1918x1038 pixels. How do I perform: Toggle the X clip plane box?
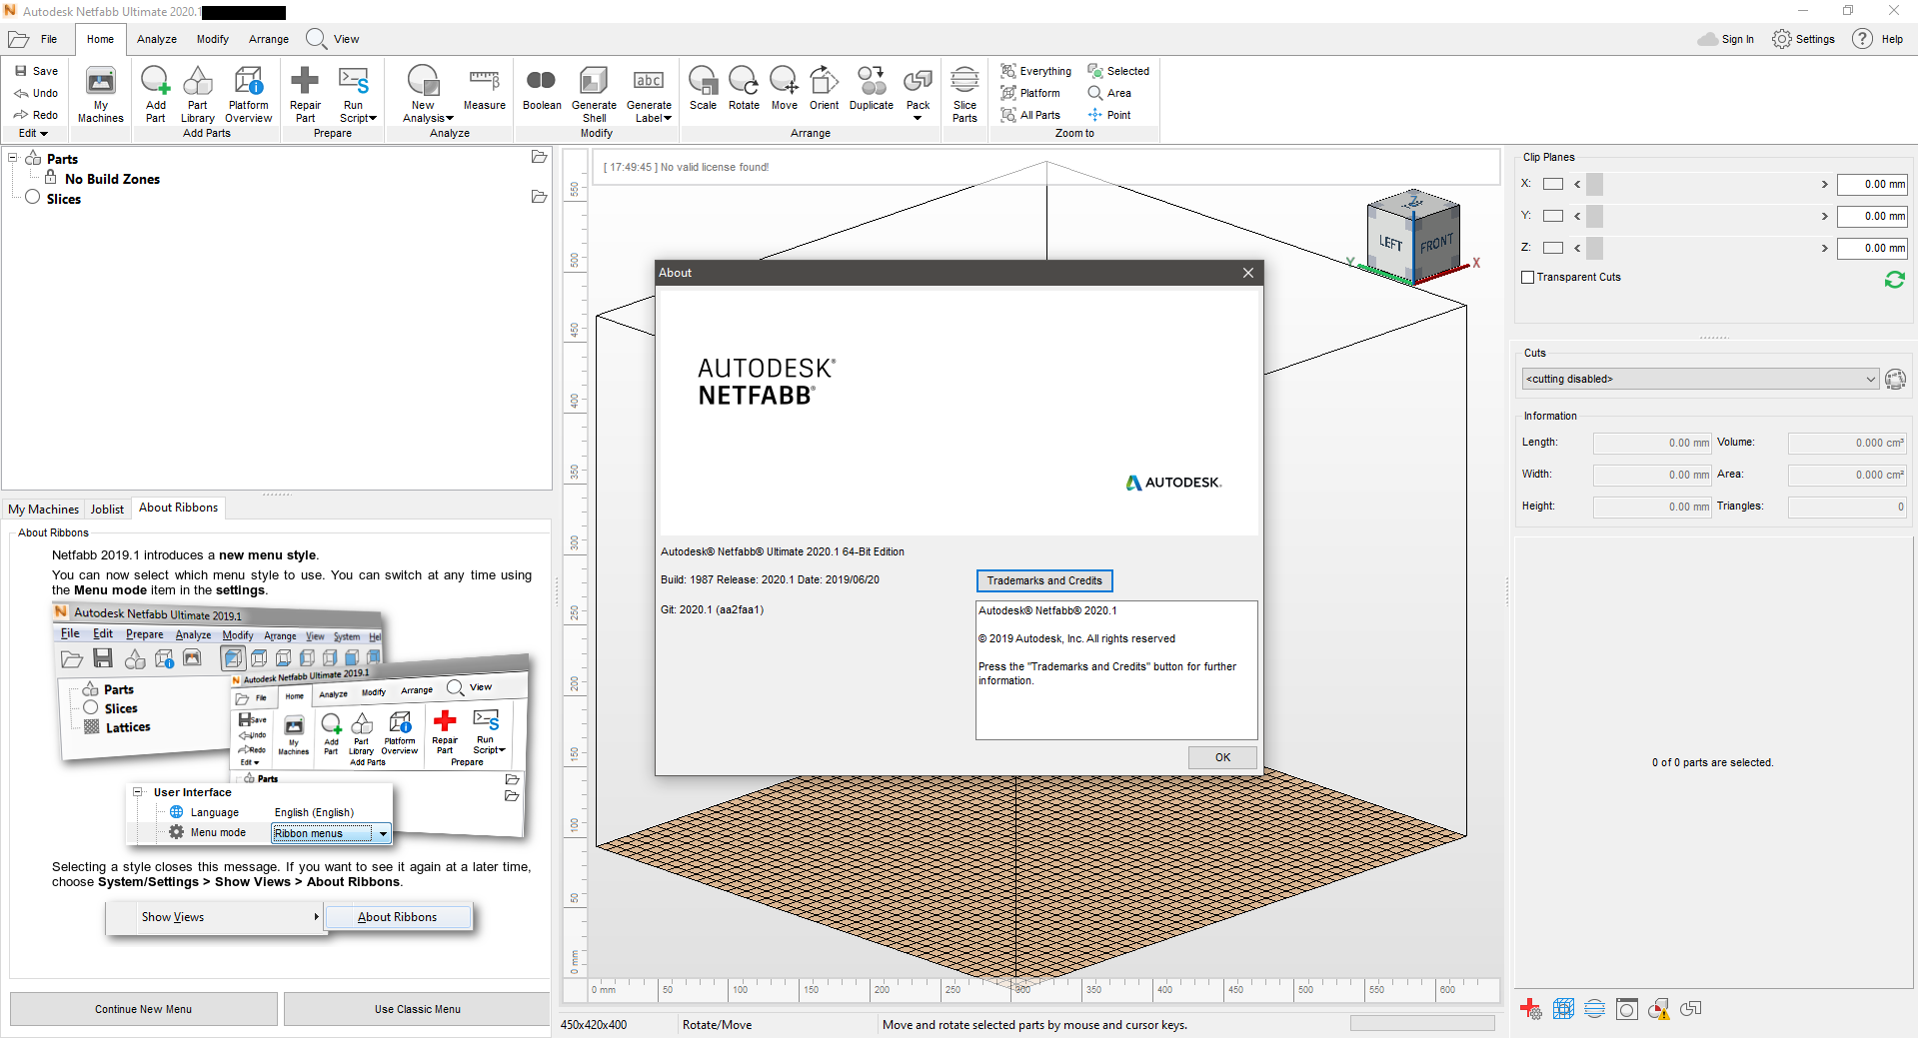coord(1552,184)
